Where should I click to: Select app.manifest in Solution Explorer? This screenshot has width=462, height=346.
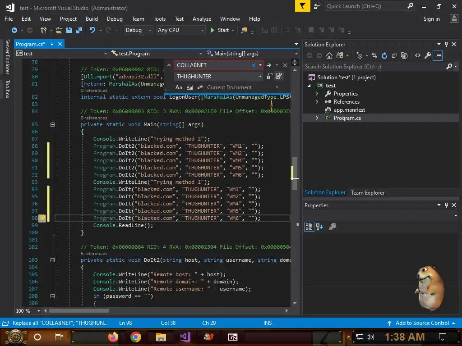[349, 110]
